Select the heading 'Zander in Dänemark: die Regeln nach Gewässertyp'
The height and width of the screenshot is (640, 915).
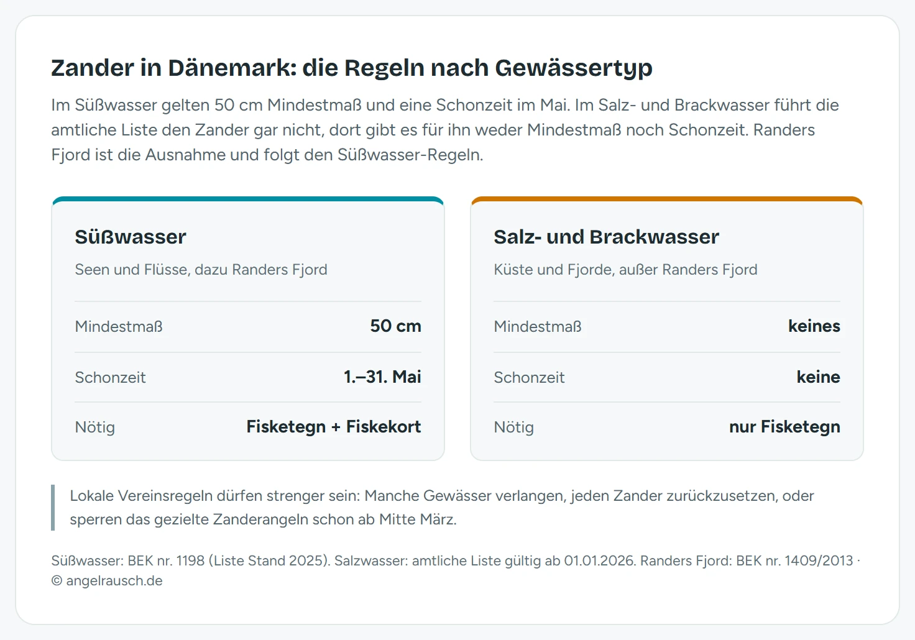[352, 68]
